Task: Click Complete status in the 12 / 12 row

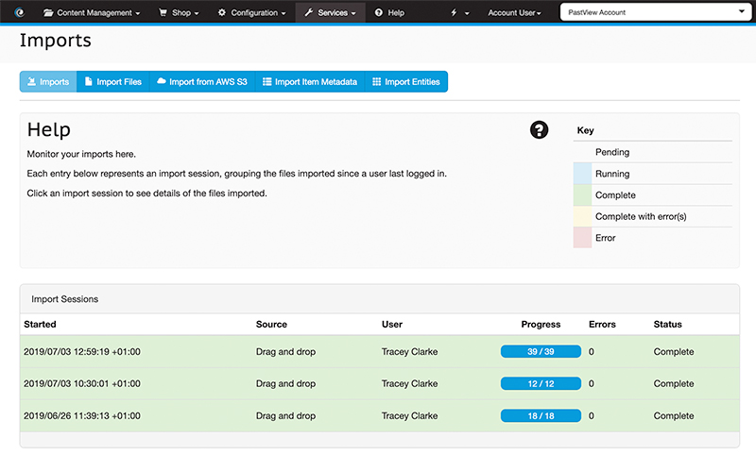Action: click(x=674, y=383)
